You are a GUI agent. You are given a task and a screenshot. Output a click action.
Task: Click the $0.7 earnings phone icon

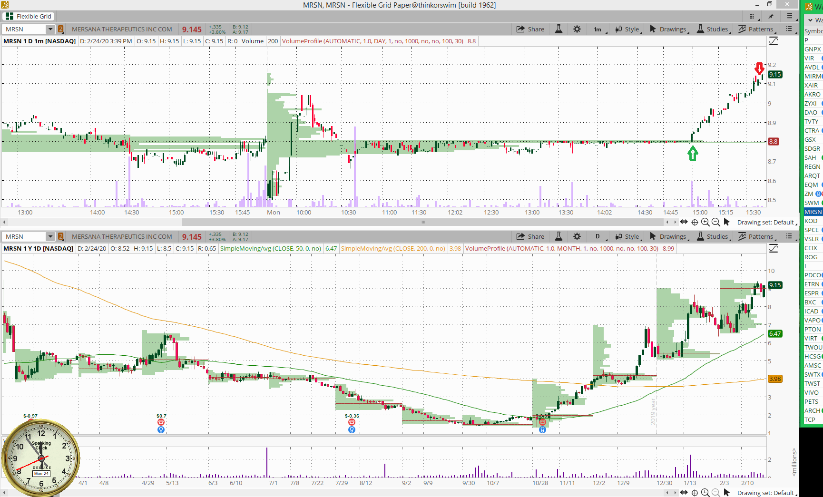(x=161, y=422)
